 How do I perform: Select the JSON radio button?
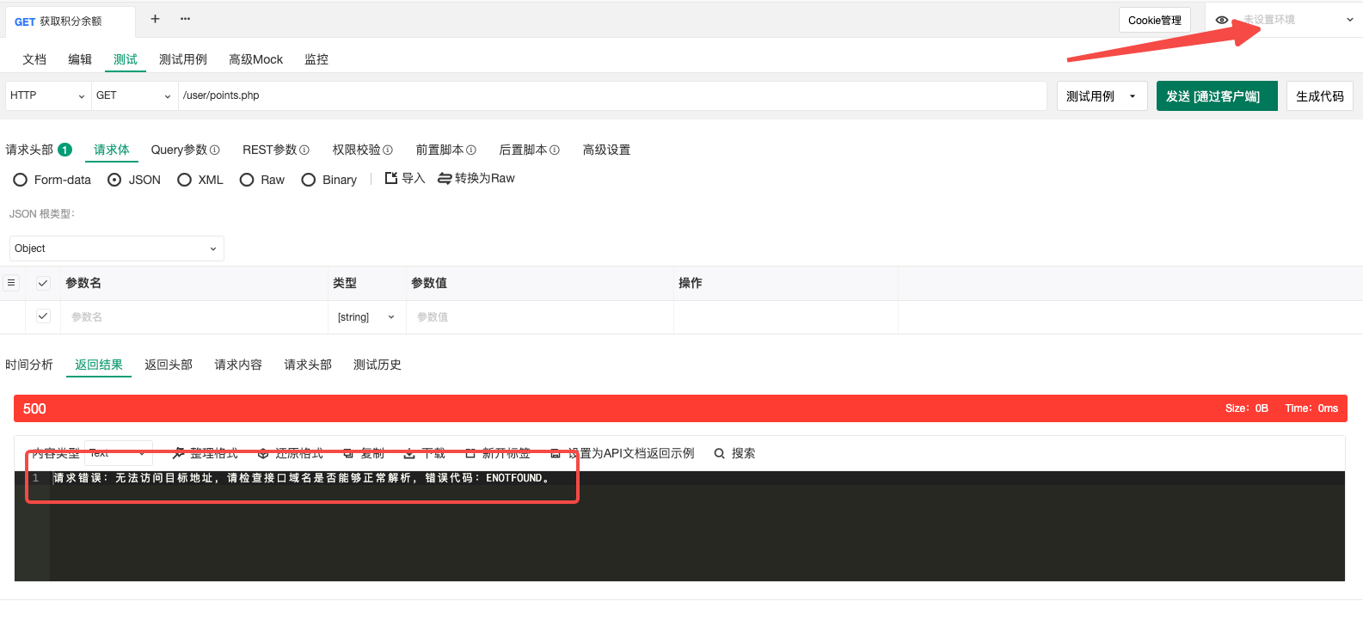click(x=114, y=180)
